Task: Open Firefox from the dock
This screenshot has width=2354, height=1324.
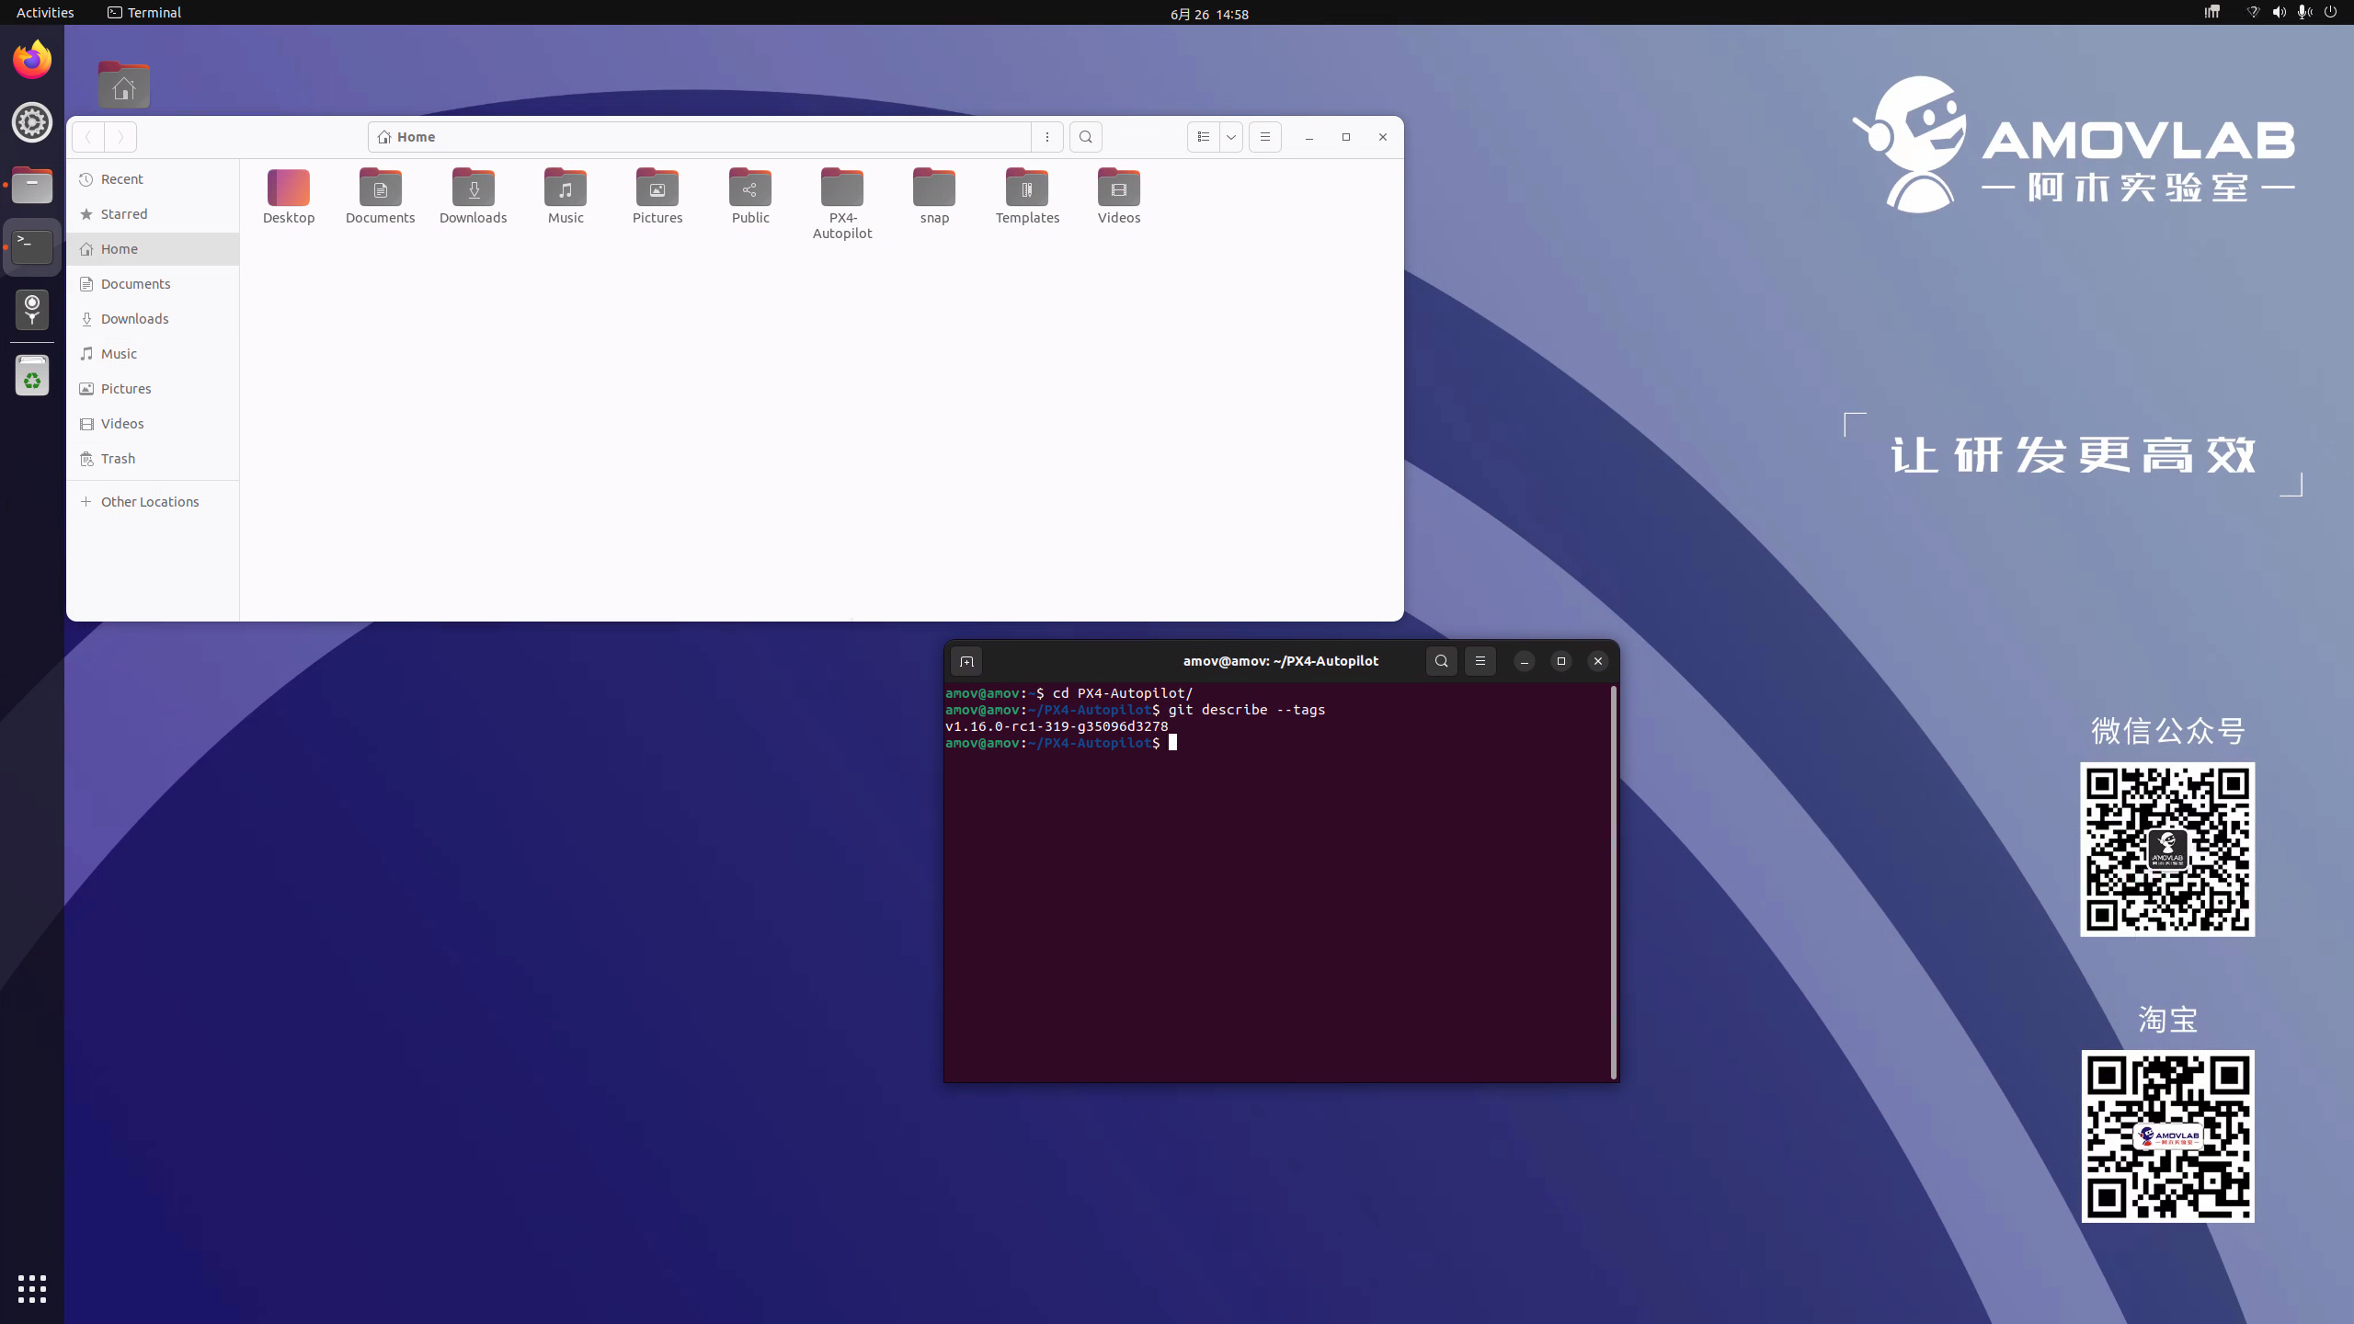Action: point(32,60)
